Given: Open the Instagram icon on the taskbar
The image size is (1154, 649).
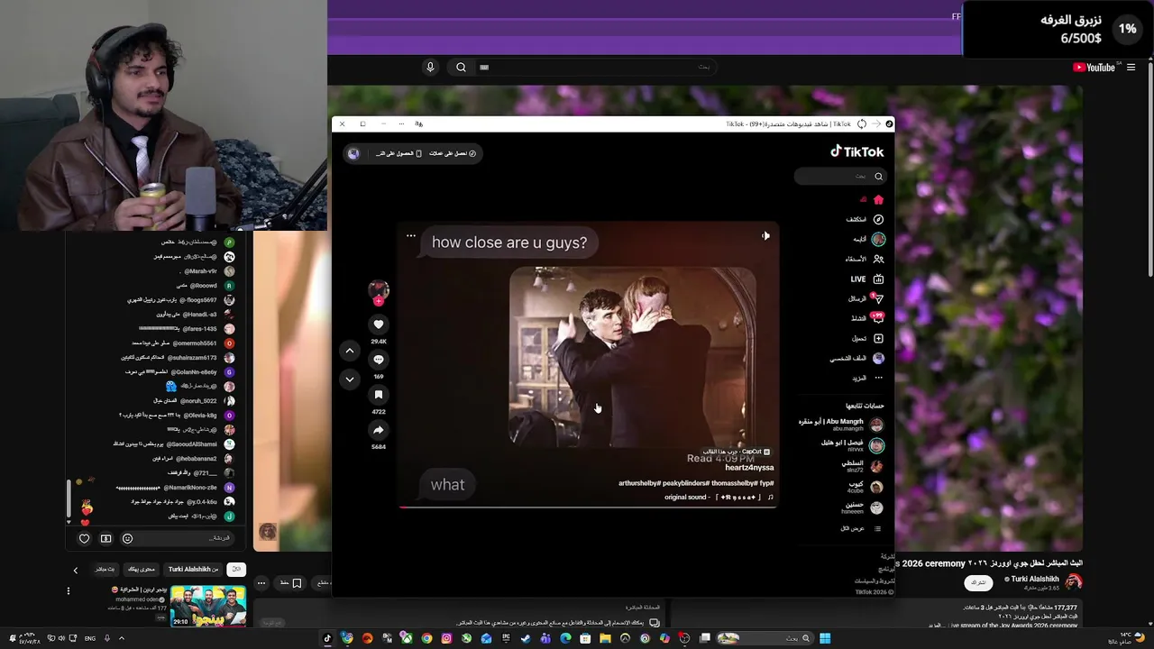Looking at the screenshot, I should [446, 638].
